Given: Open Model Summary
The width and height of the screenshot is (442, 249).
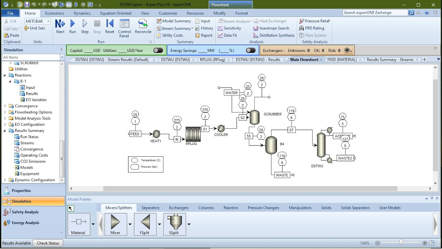Looking at the screenshot, I should click(x=174, y=21).
